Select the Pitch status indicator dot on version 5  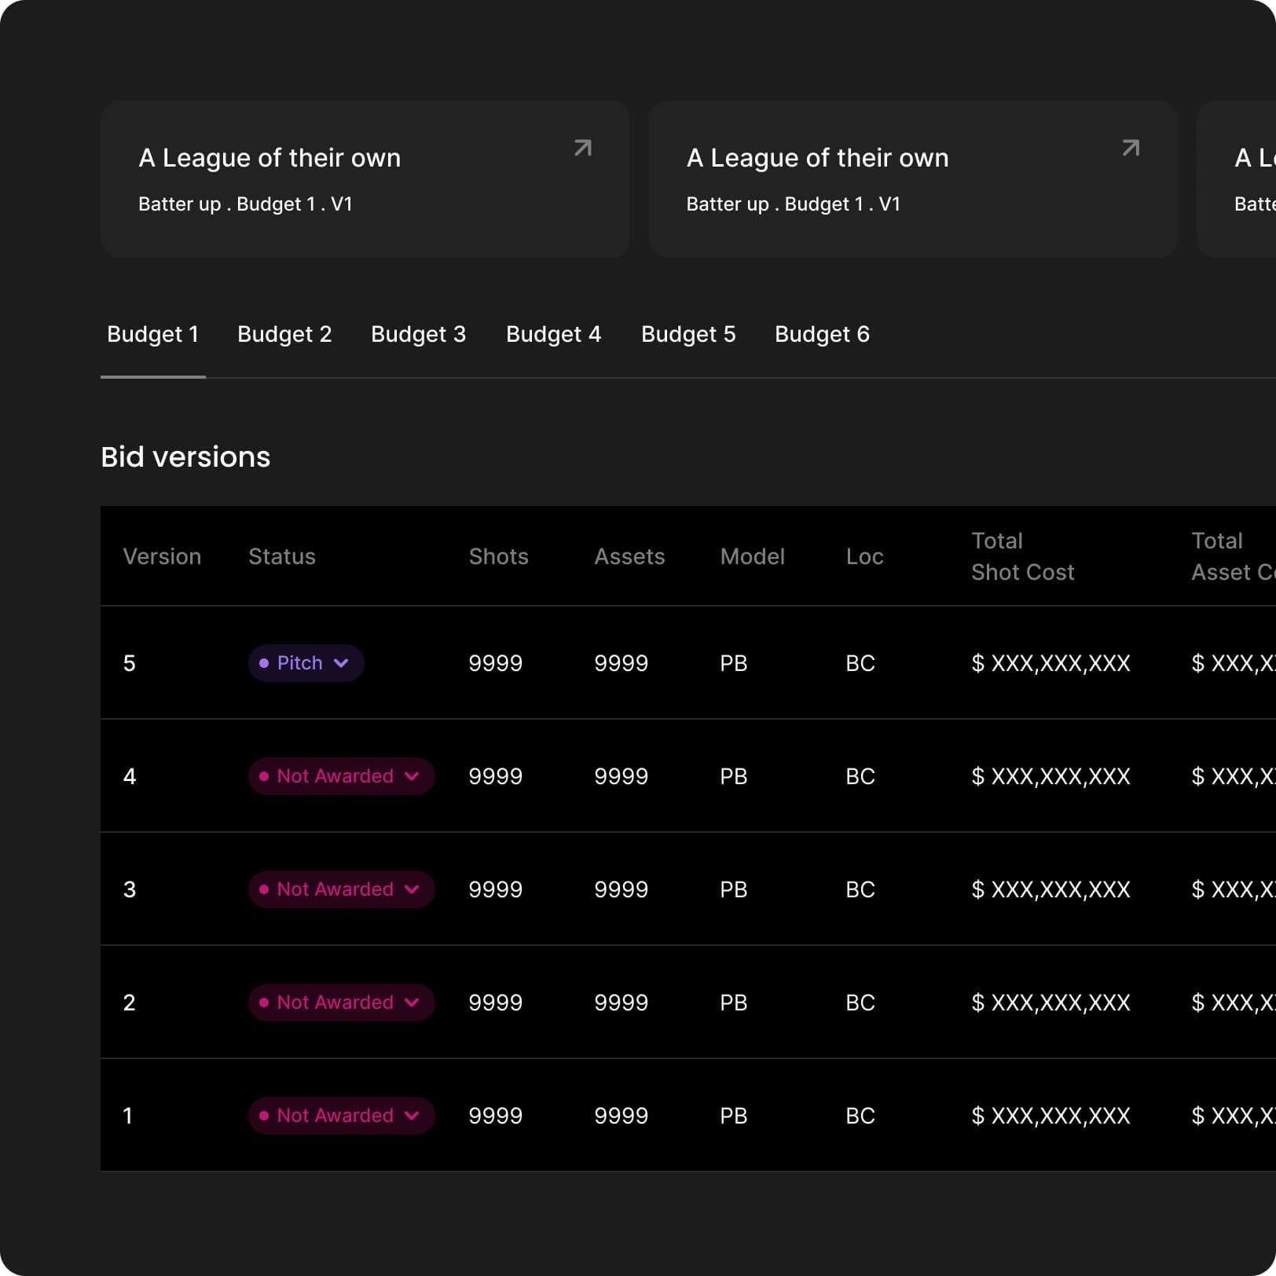pos(265,663)
